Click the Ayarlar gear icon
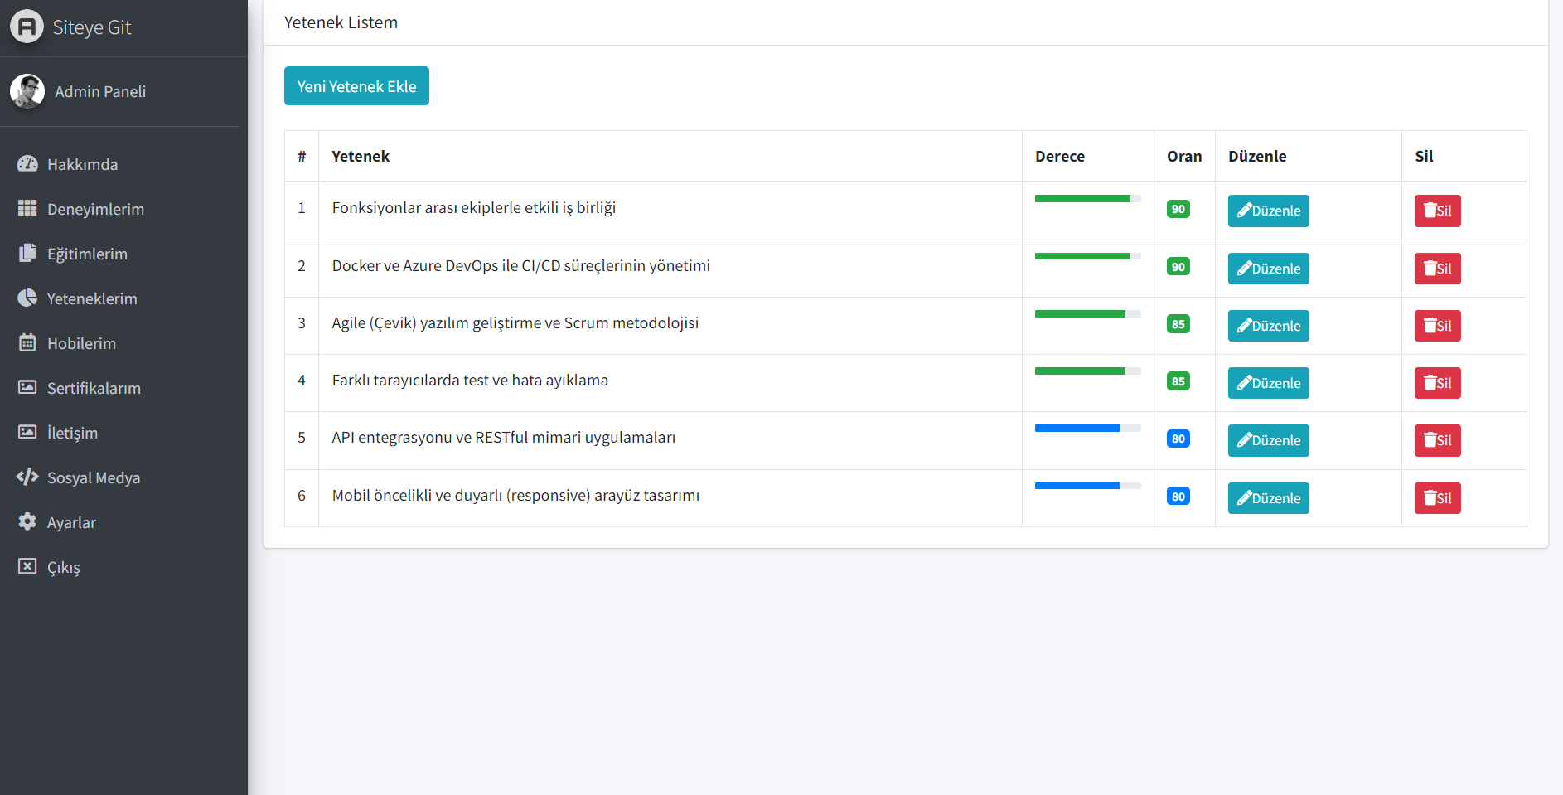Viewport: 1563px width, 795px height. coord(27,521)
